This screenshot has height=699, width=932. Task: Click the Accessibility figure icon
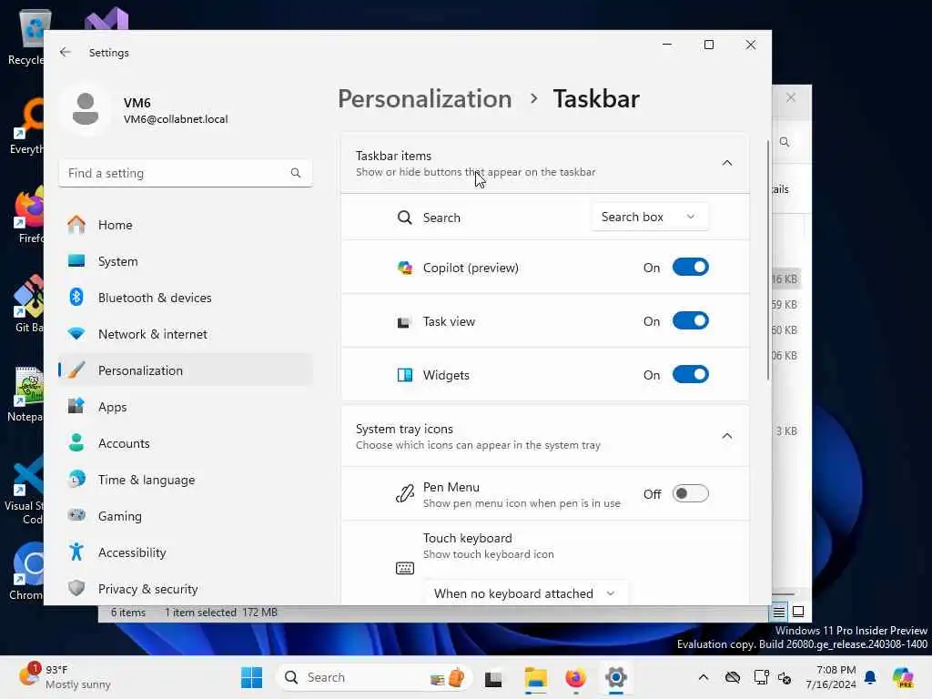point(76,552)
